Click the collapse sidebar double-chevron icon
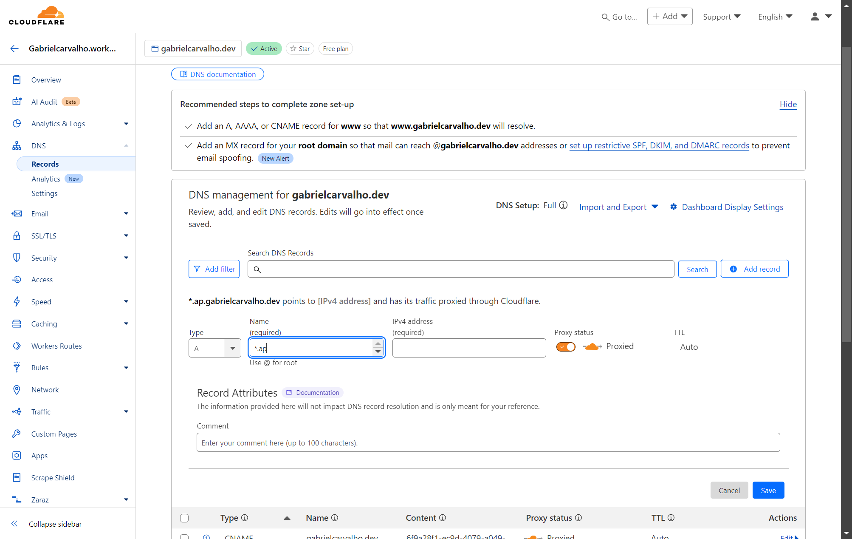 [14, 524]
